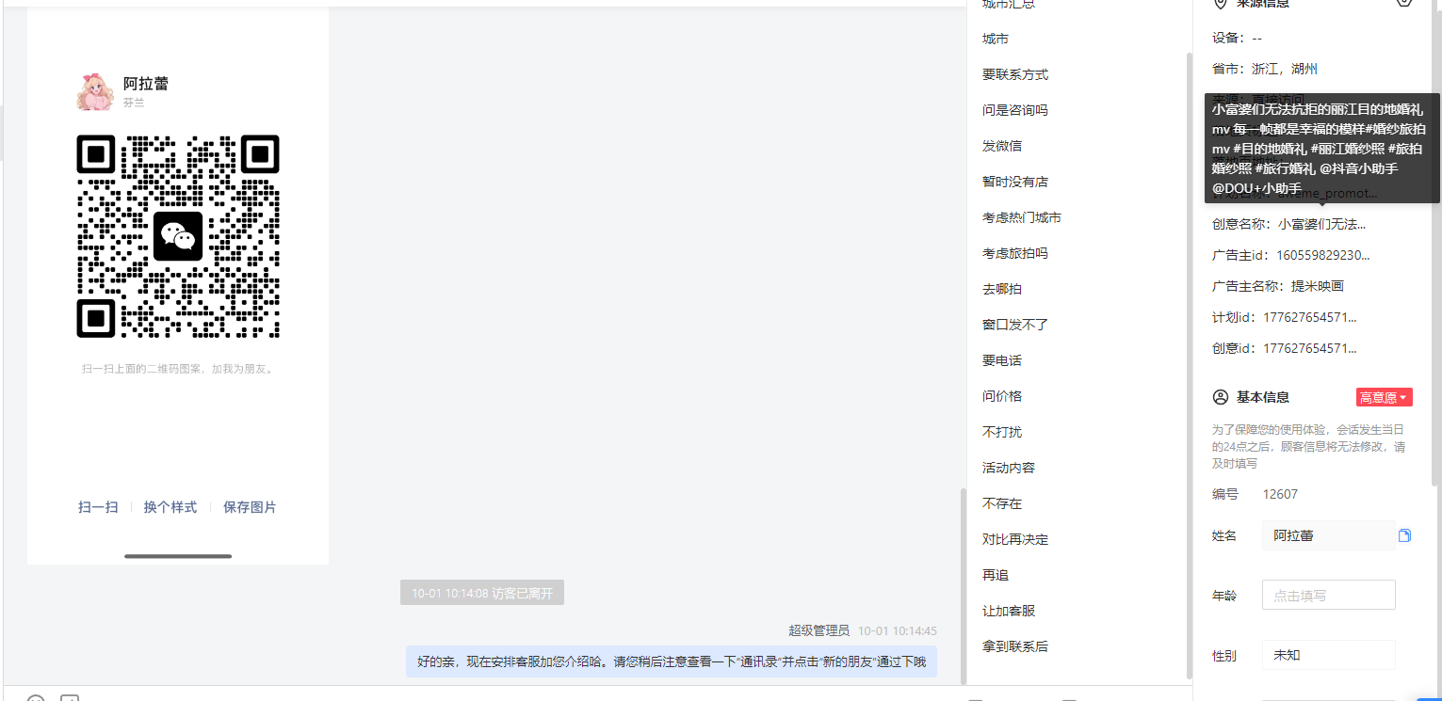Click 换个样式 under the QR code
This screenshot has height=701, width=1442.
click(x=170, y=507)
